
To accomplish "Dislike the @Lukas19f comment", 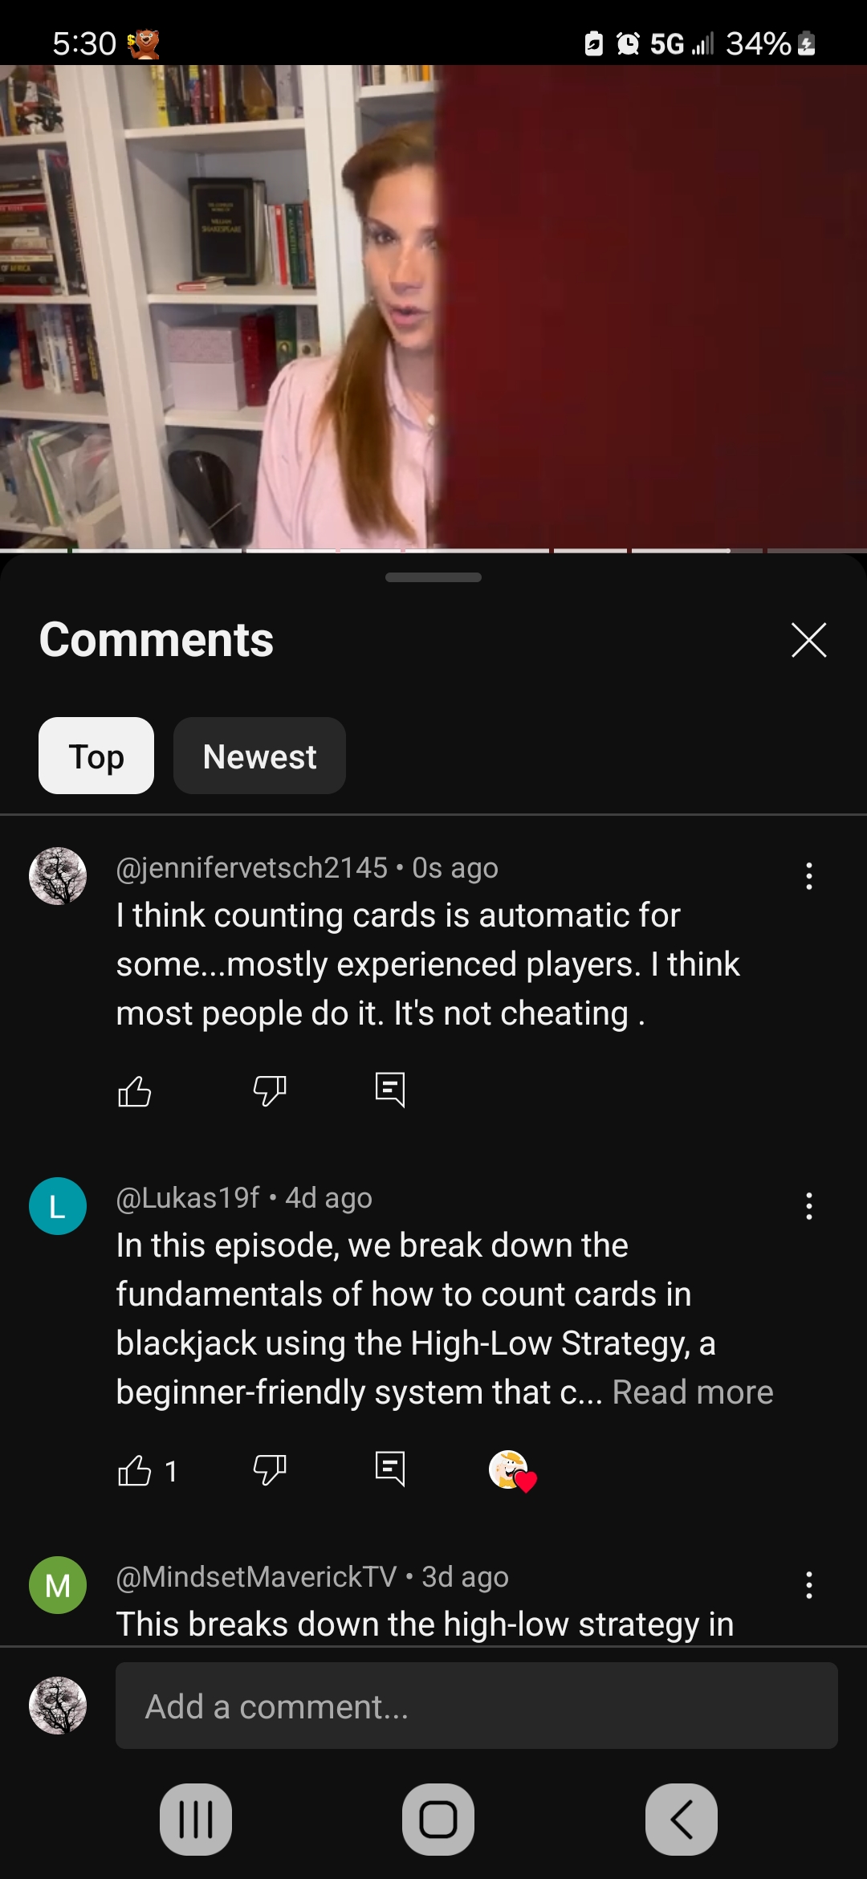I will click(x=270, y=1470).
